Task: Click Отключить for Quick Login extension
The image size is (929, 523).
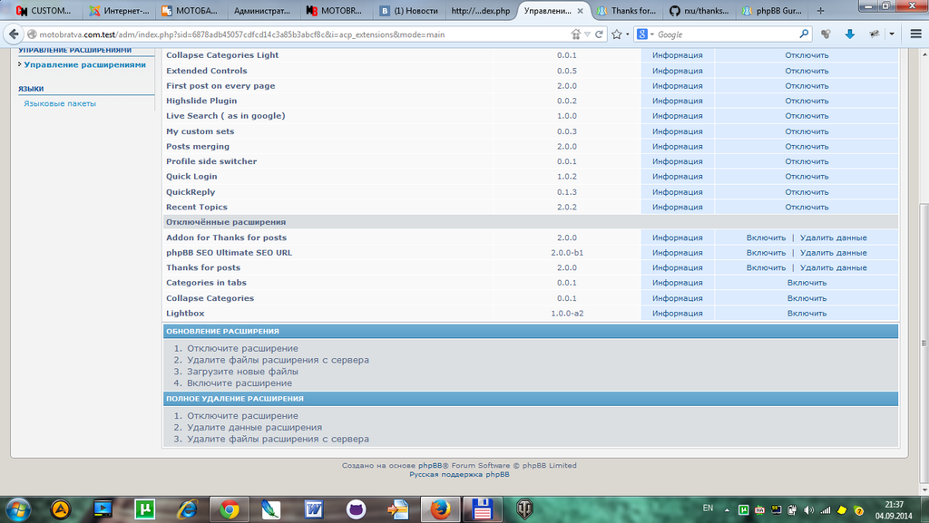Action: point(807,177)
